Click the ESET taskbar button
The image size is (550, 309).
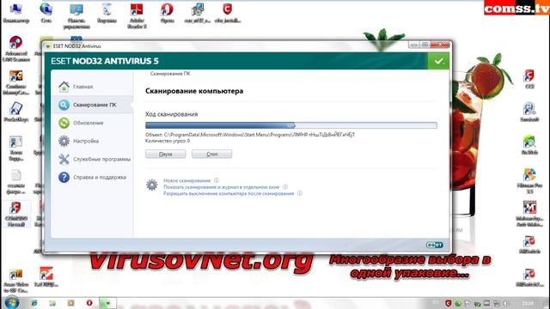coord(107,303)
